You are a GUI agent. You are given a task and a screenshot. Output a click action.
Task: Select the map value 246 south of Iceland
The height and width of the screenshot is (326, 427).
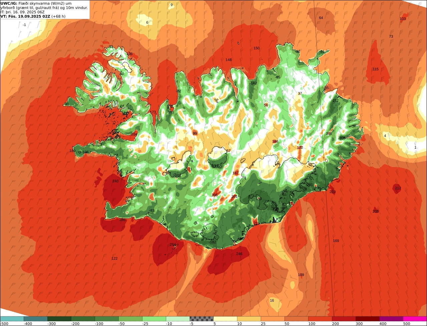click(x=239, y=254)
